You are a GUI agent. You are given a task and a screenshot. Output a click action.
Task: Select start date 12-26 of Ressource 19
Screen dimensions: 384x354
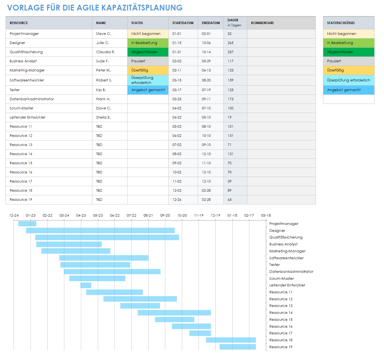(183, 200)
